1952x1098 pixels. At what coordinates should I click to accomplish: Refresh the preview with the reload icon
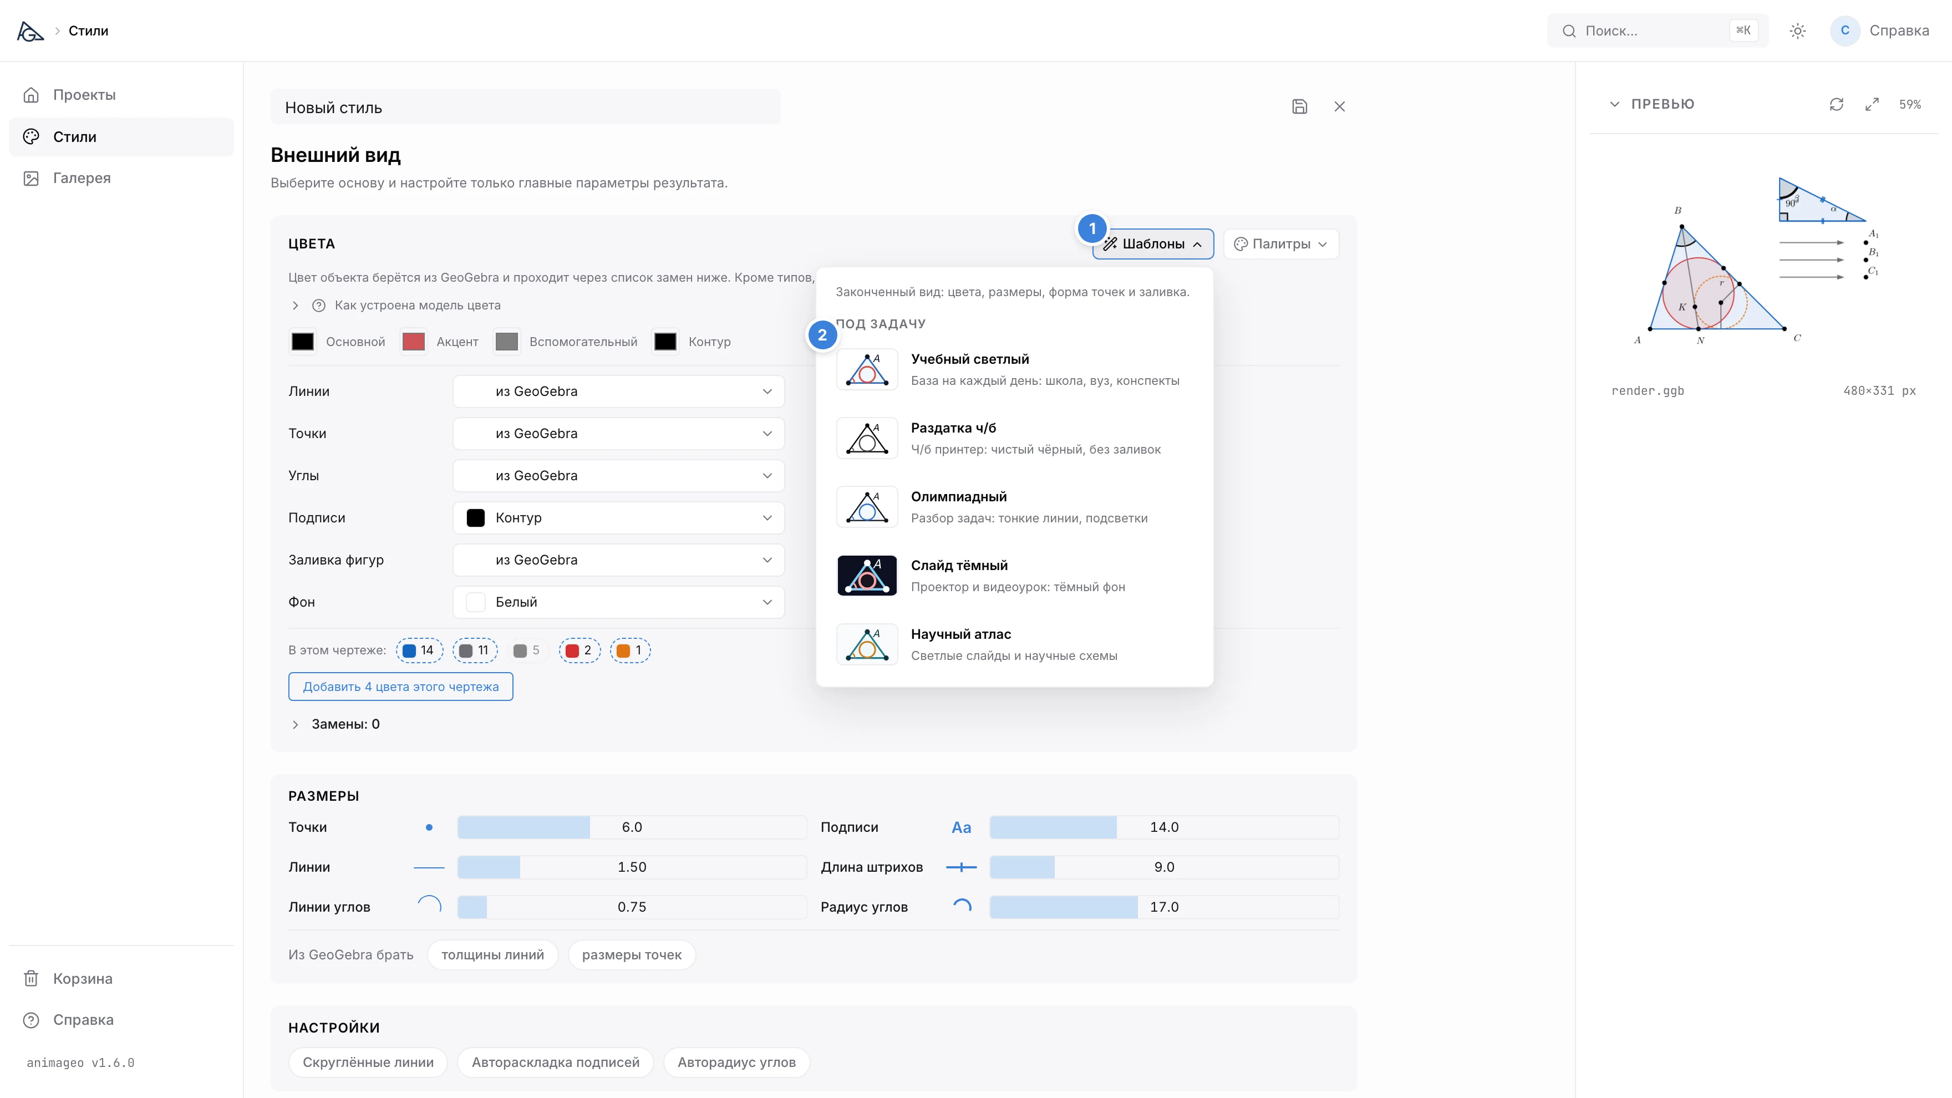pos(1836,105)
